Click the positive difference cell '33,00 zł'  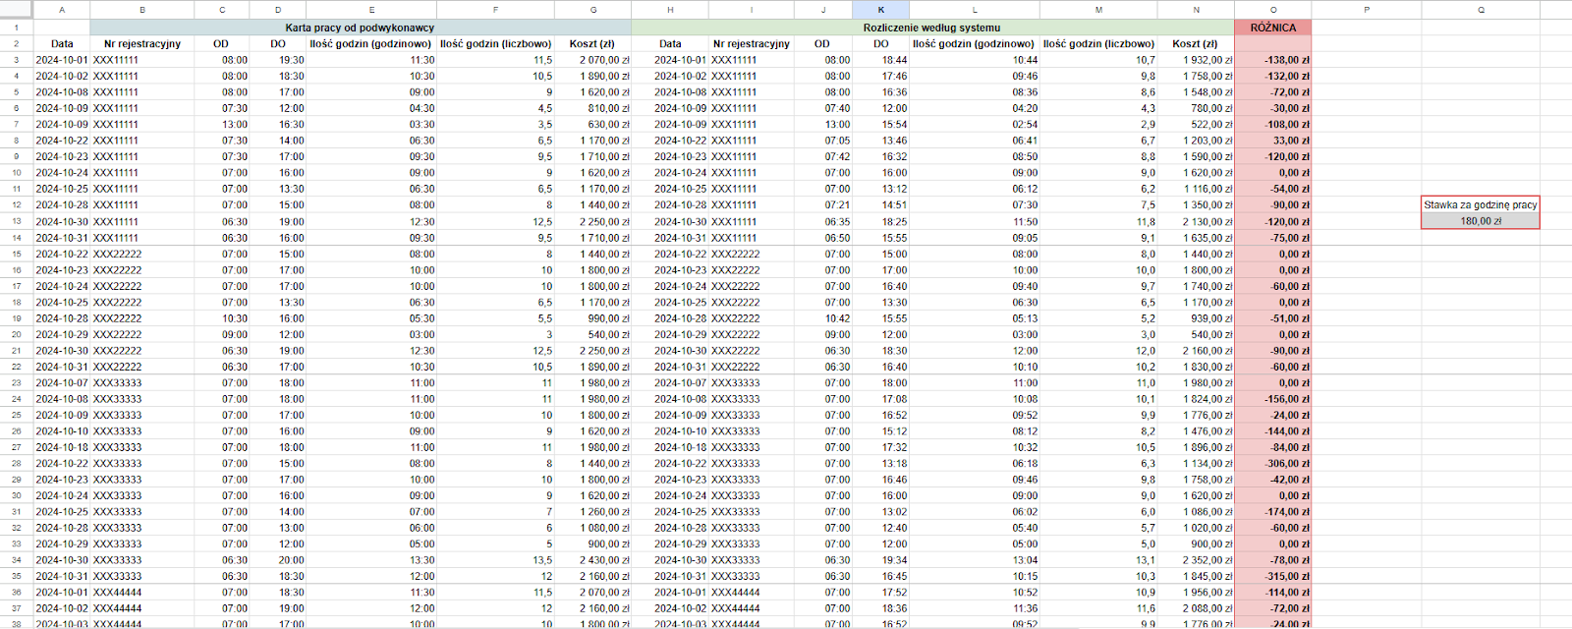pyautogui.click(x=1273, y=141)
